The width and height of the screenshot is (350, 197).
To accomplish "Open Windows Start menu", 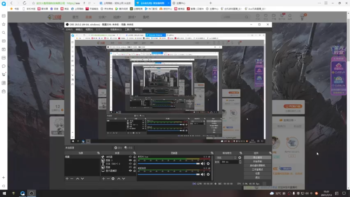I will pos(4,193).
